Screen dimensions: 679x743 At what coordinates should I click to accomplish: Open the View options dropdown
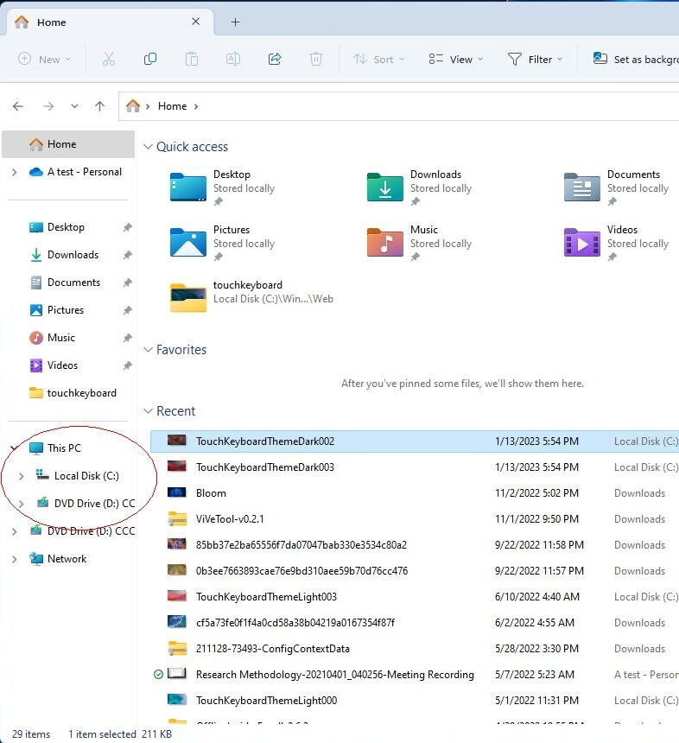pos(455,60)
